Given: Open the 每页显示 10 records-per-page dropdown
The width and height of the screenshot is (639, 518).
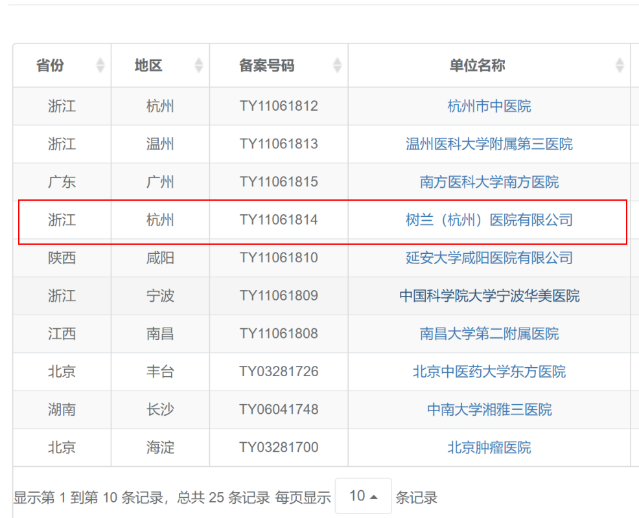Looking at the screenshot, I should [363, 496].
